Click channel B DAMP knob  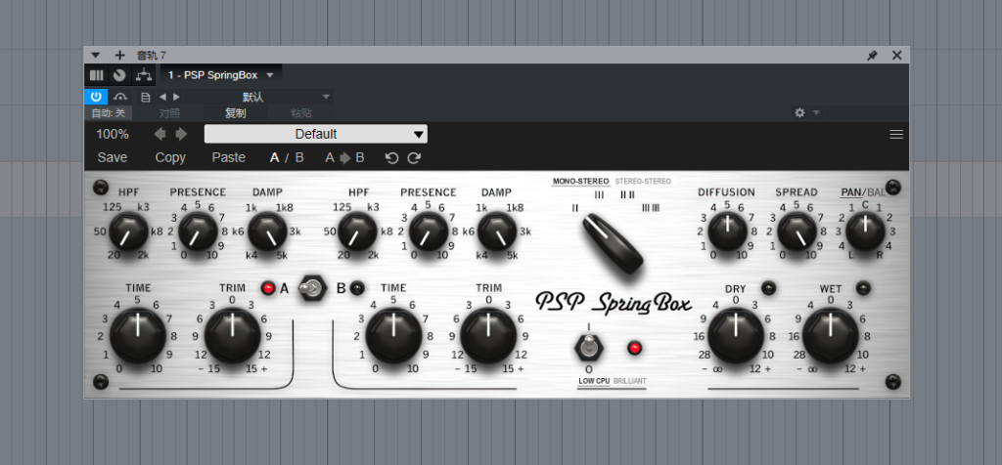click(x=497, y=231)
